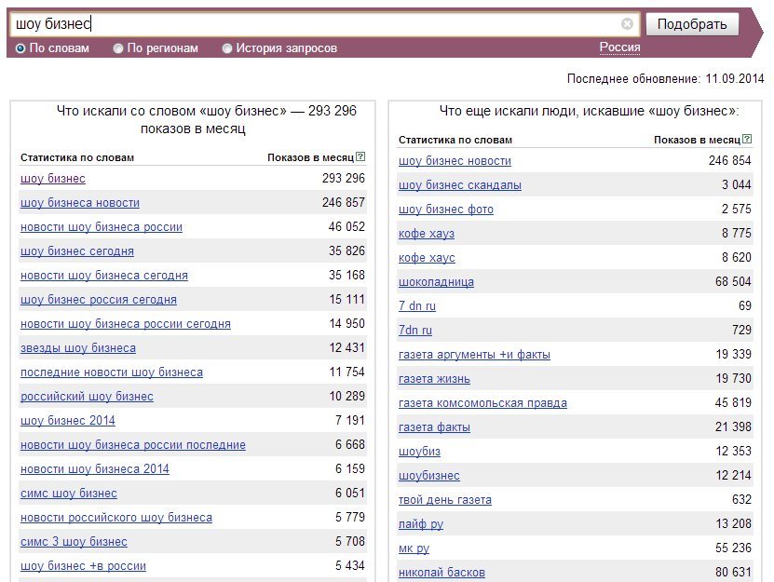The height and width of the screenshot is (582, 774).
Task: Open the звезды шоу бизнеса link
Action: point(78,347)
